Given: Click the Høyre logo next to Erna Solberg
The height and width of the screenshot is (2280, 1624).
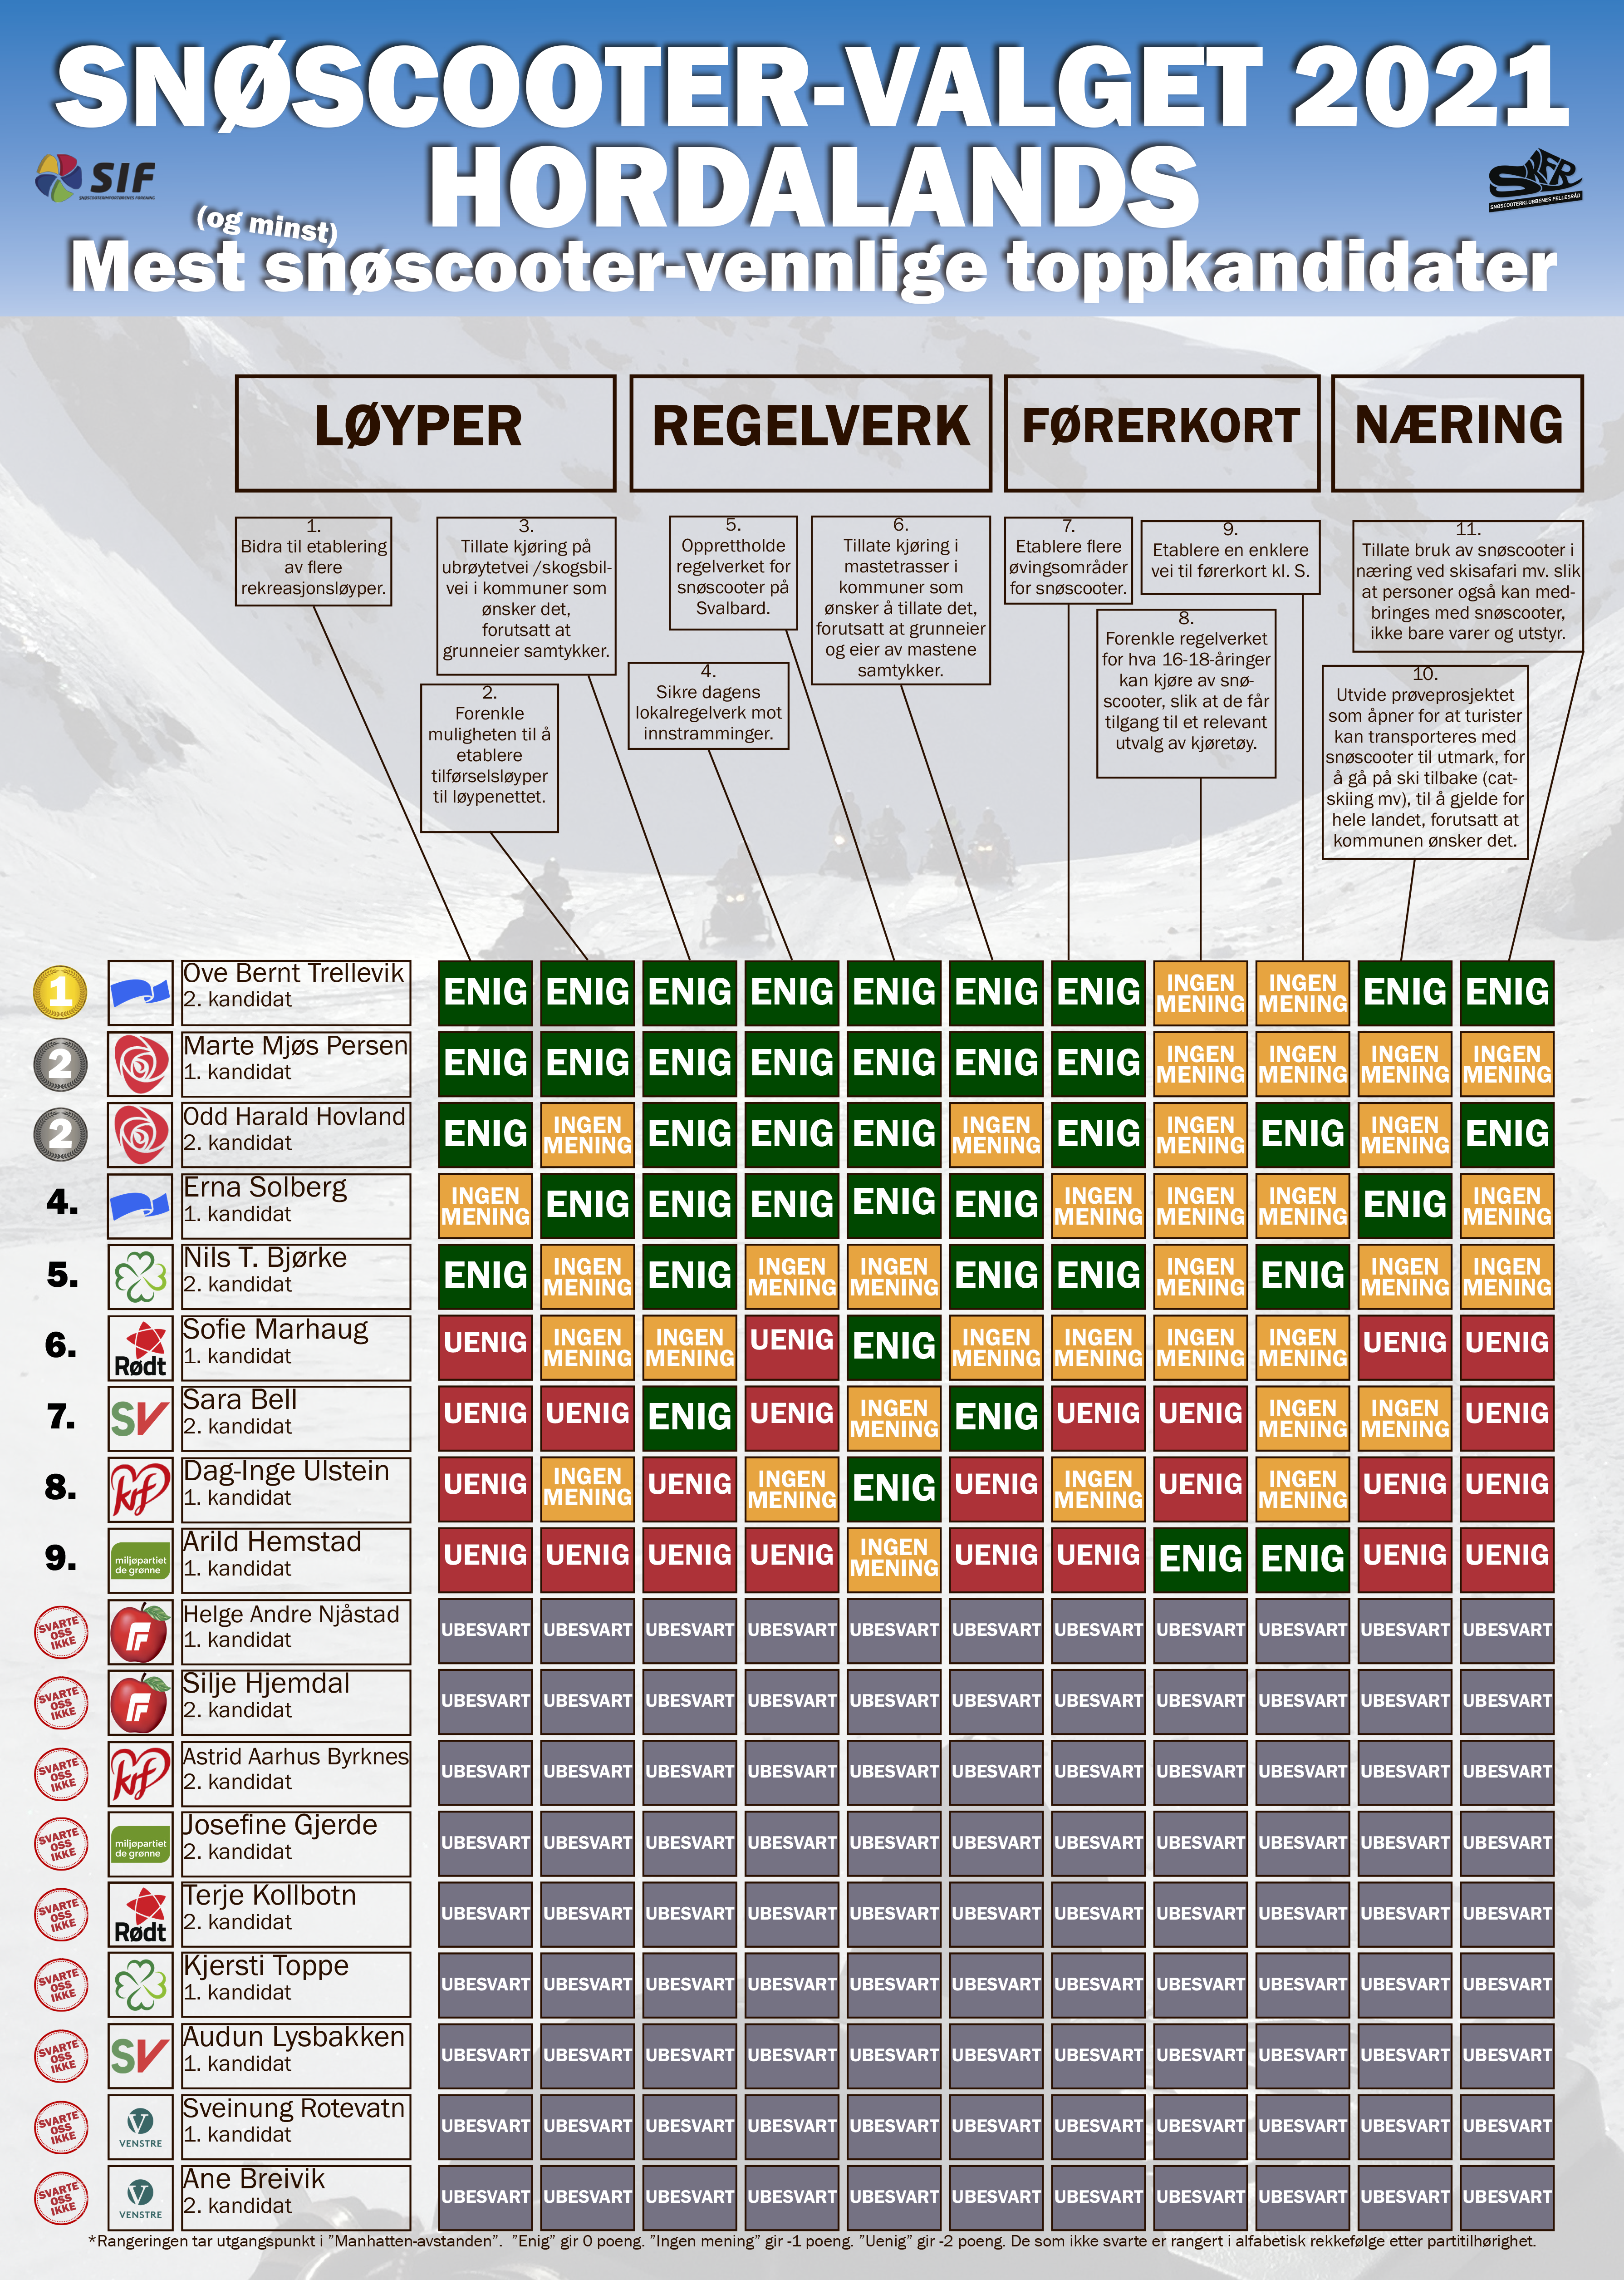Looking at the screenshot, I should coord(140,1206).
